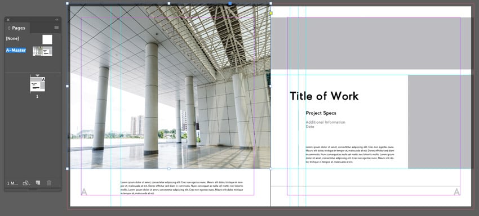Click the 'Project Specs' subheading

(x=321, y=113)
